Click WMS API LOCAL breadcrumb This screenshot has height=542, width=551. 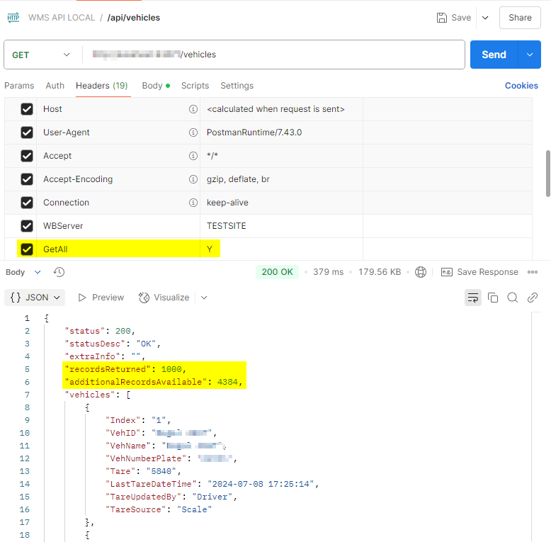pos(62,18)
